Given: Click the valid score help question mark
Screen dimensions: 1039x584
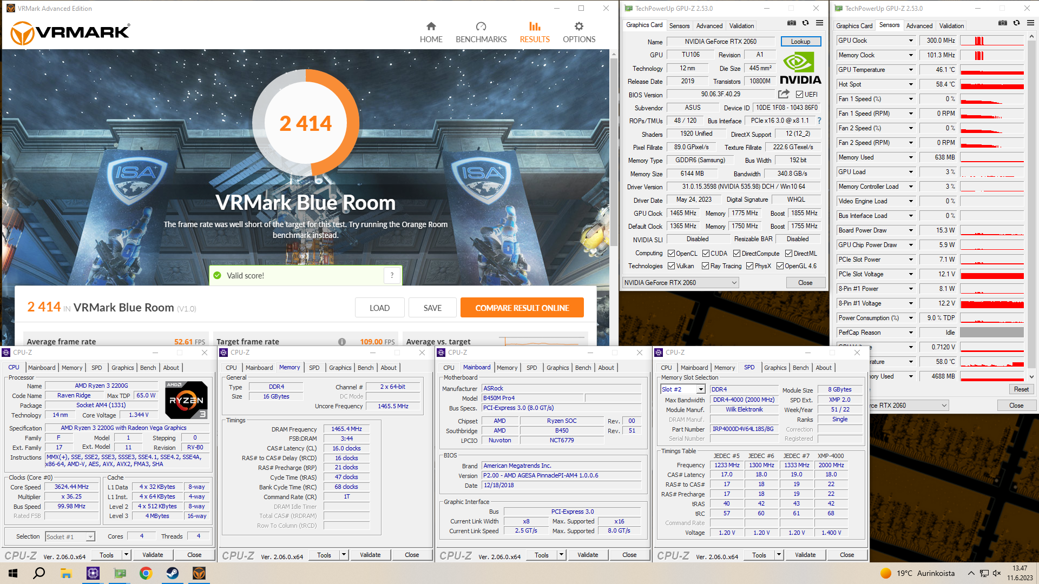Looking at the screenshot, I should [x=392, y=276].
